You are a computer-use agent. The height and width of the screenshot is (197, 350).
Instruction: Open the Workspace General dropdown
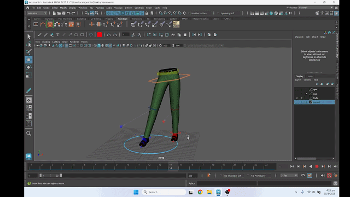(316, 8)
